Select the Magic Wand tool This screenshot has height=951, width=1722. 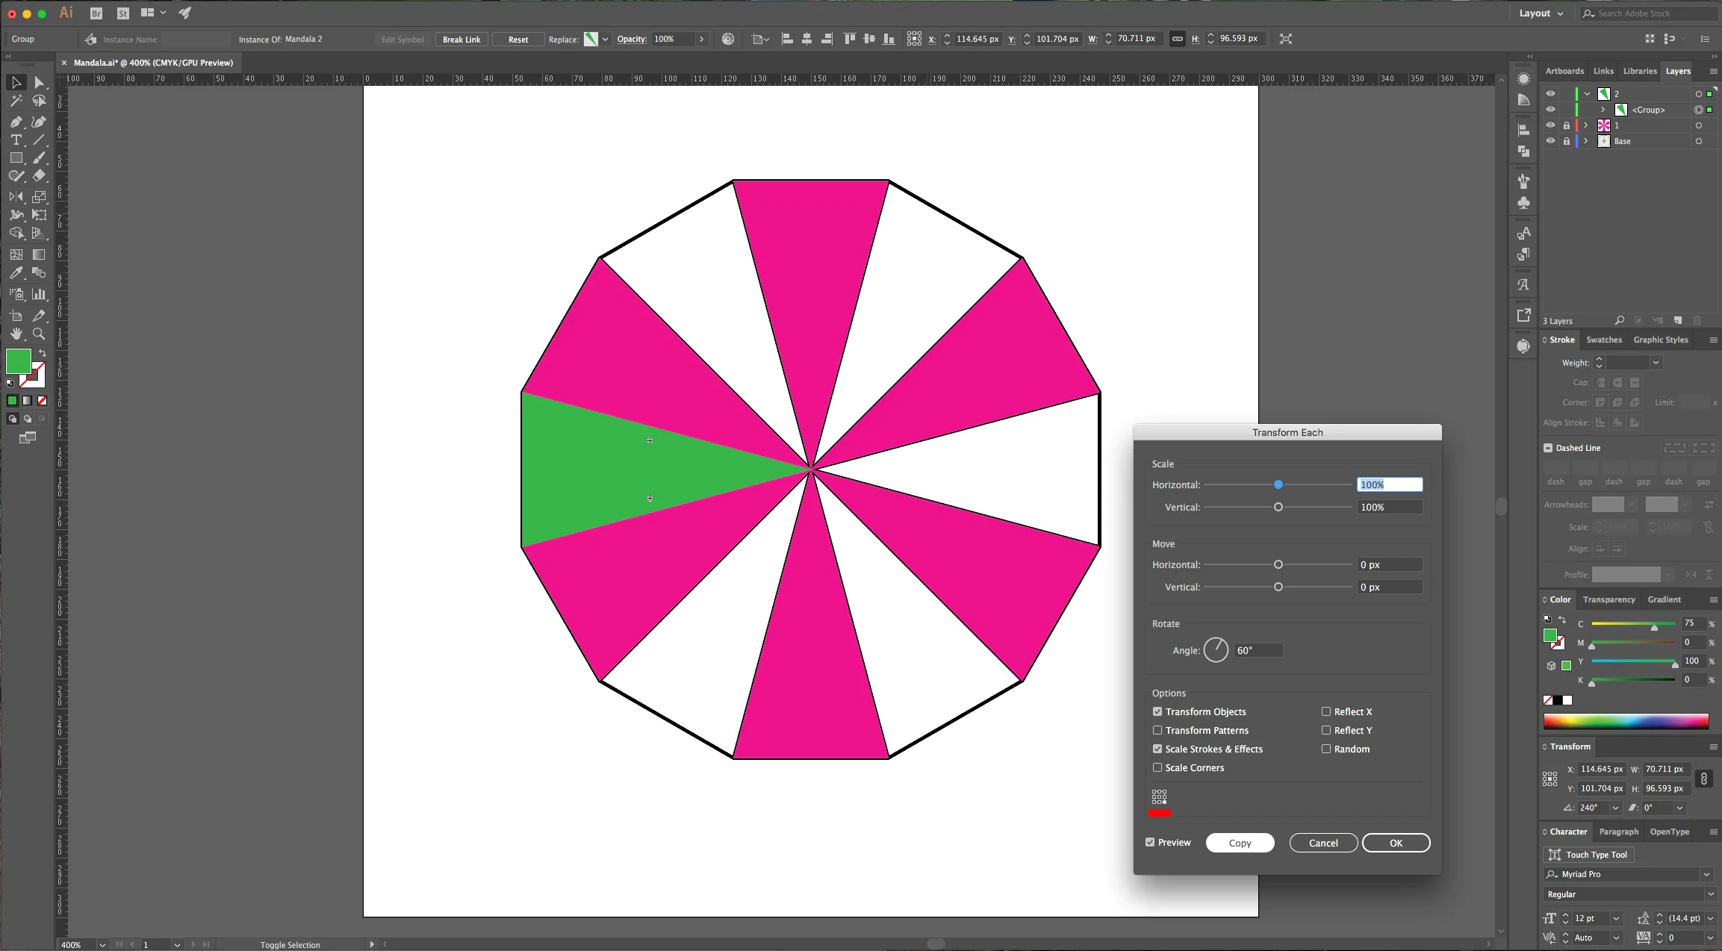pyautogui.click(x=16, y=101)
